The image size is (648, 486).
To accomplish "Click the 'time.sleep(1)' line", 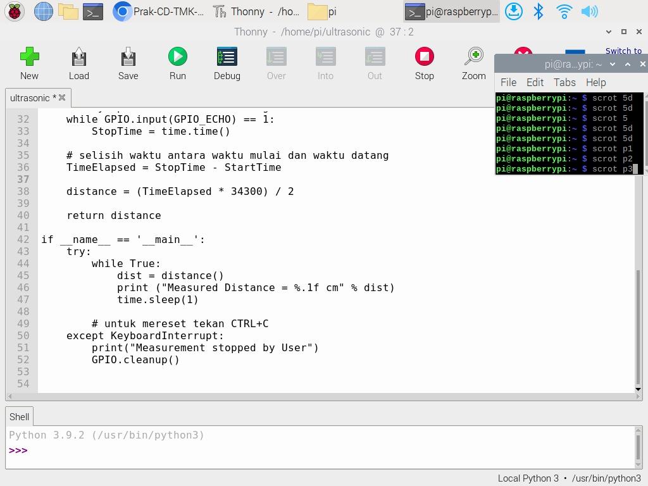I will point(158,299).
